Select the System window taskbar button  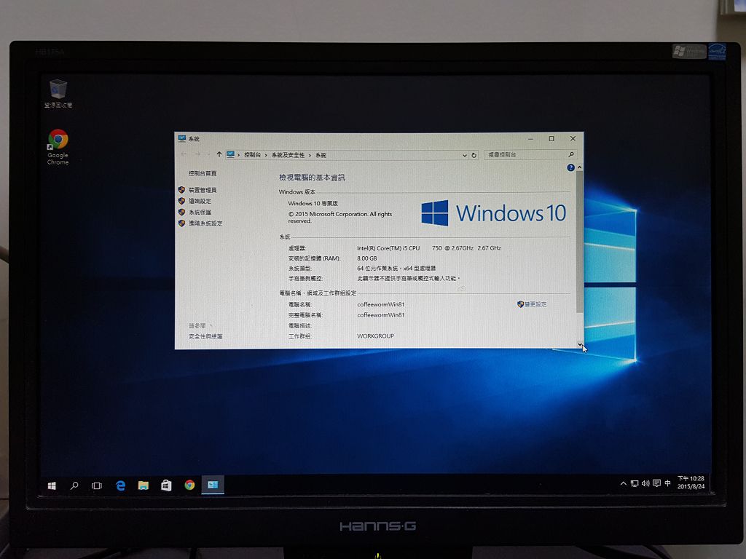point(213,485)
